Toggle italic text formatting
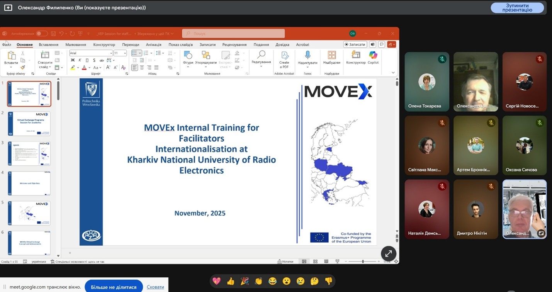552x292 pixels. point(80,60)
